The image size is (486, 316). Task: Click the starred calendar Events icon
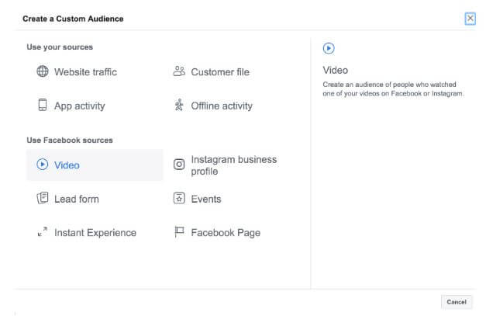coord(179,198)
